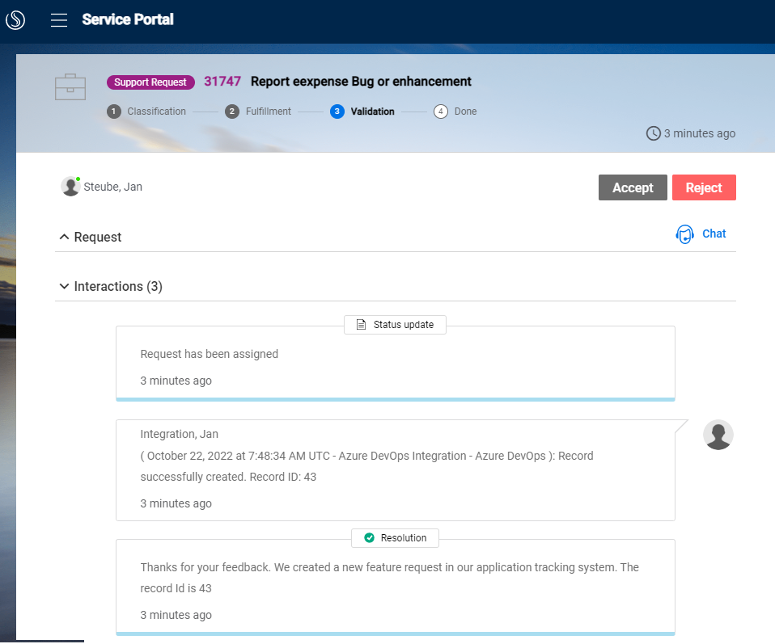Viewport: 775px width, 644px height.
Task: Collapse the Request section
Action: click(x=64, y=237)
